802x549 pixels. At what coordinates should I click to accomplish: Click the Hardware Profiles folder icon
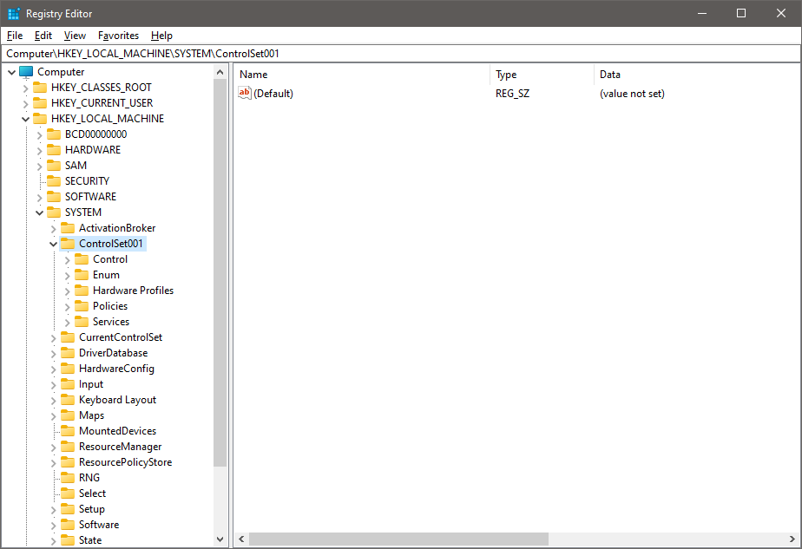(x=82, y=291)
